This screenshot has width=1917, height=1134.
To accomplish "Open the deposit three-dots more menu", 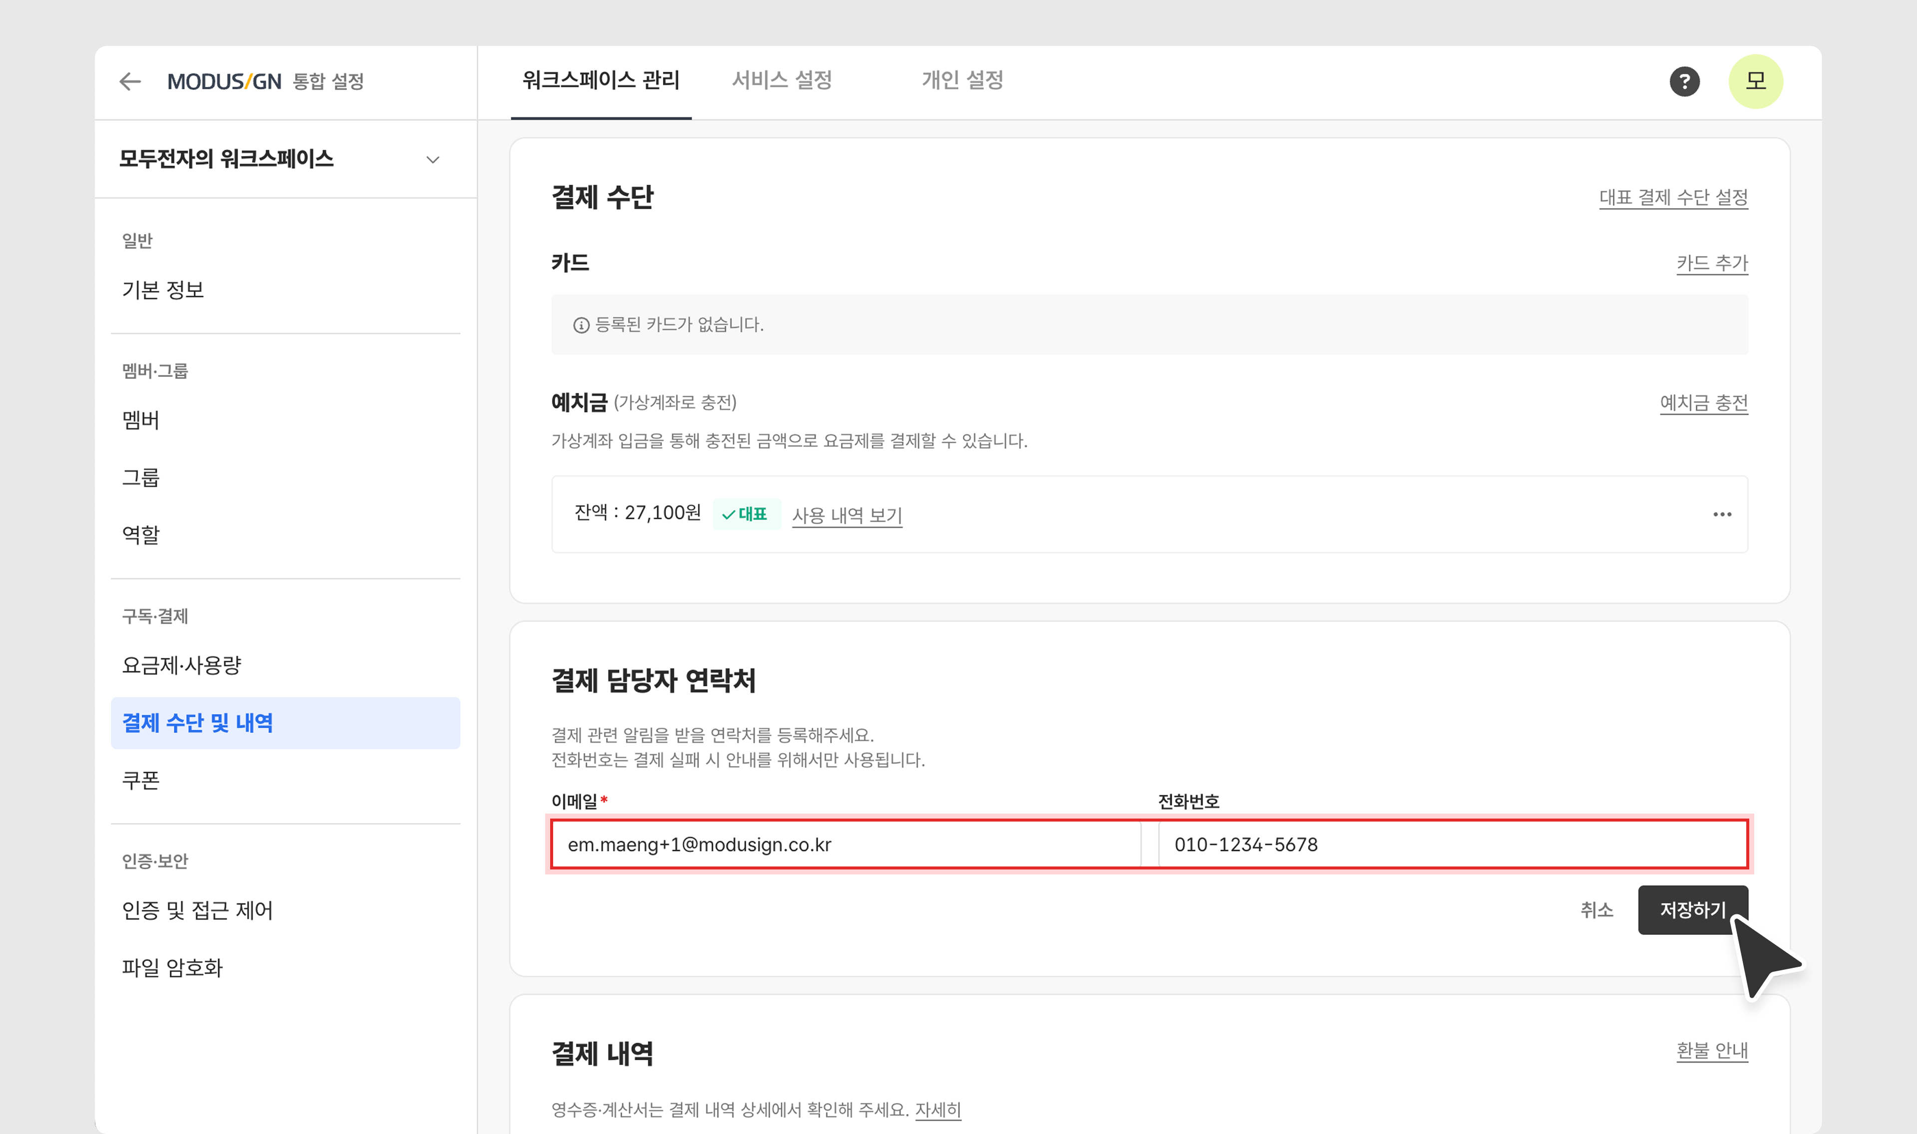I will coord(1721,514).
